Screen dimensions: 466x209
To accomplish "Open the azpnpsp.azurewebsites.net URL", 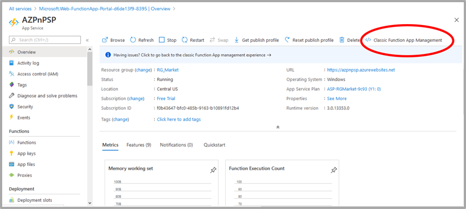I will 361,70.
